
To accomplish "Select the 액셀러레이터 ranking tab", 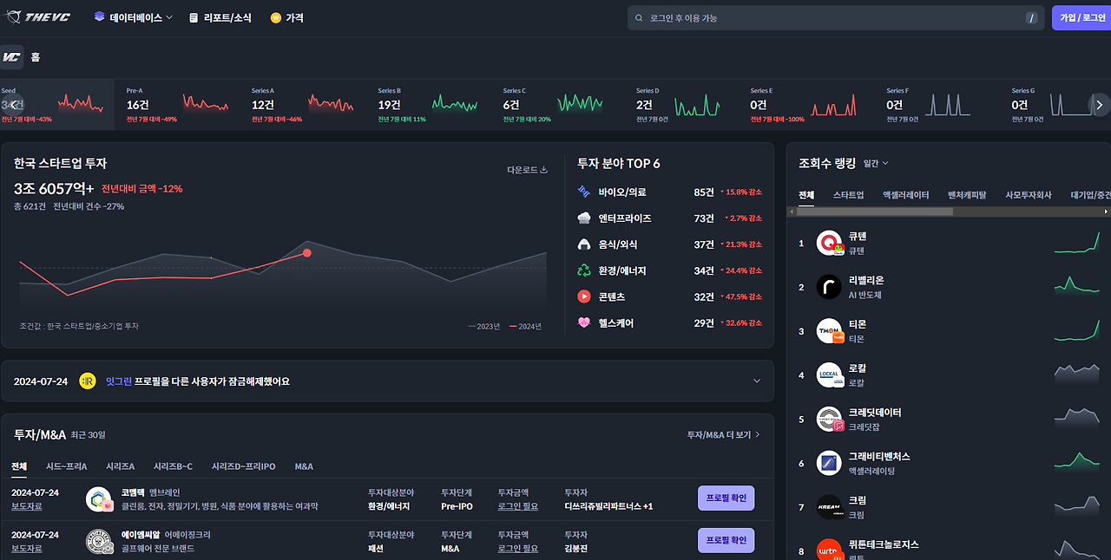I will point(906,195).
